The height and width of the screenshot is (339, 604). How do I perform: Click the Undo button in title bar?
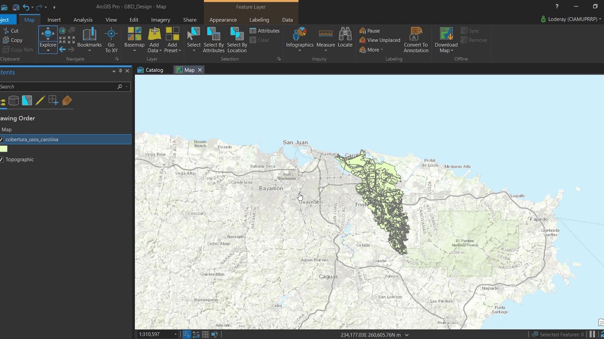tap(26, 7)
